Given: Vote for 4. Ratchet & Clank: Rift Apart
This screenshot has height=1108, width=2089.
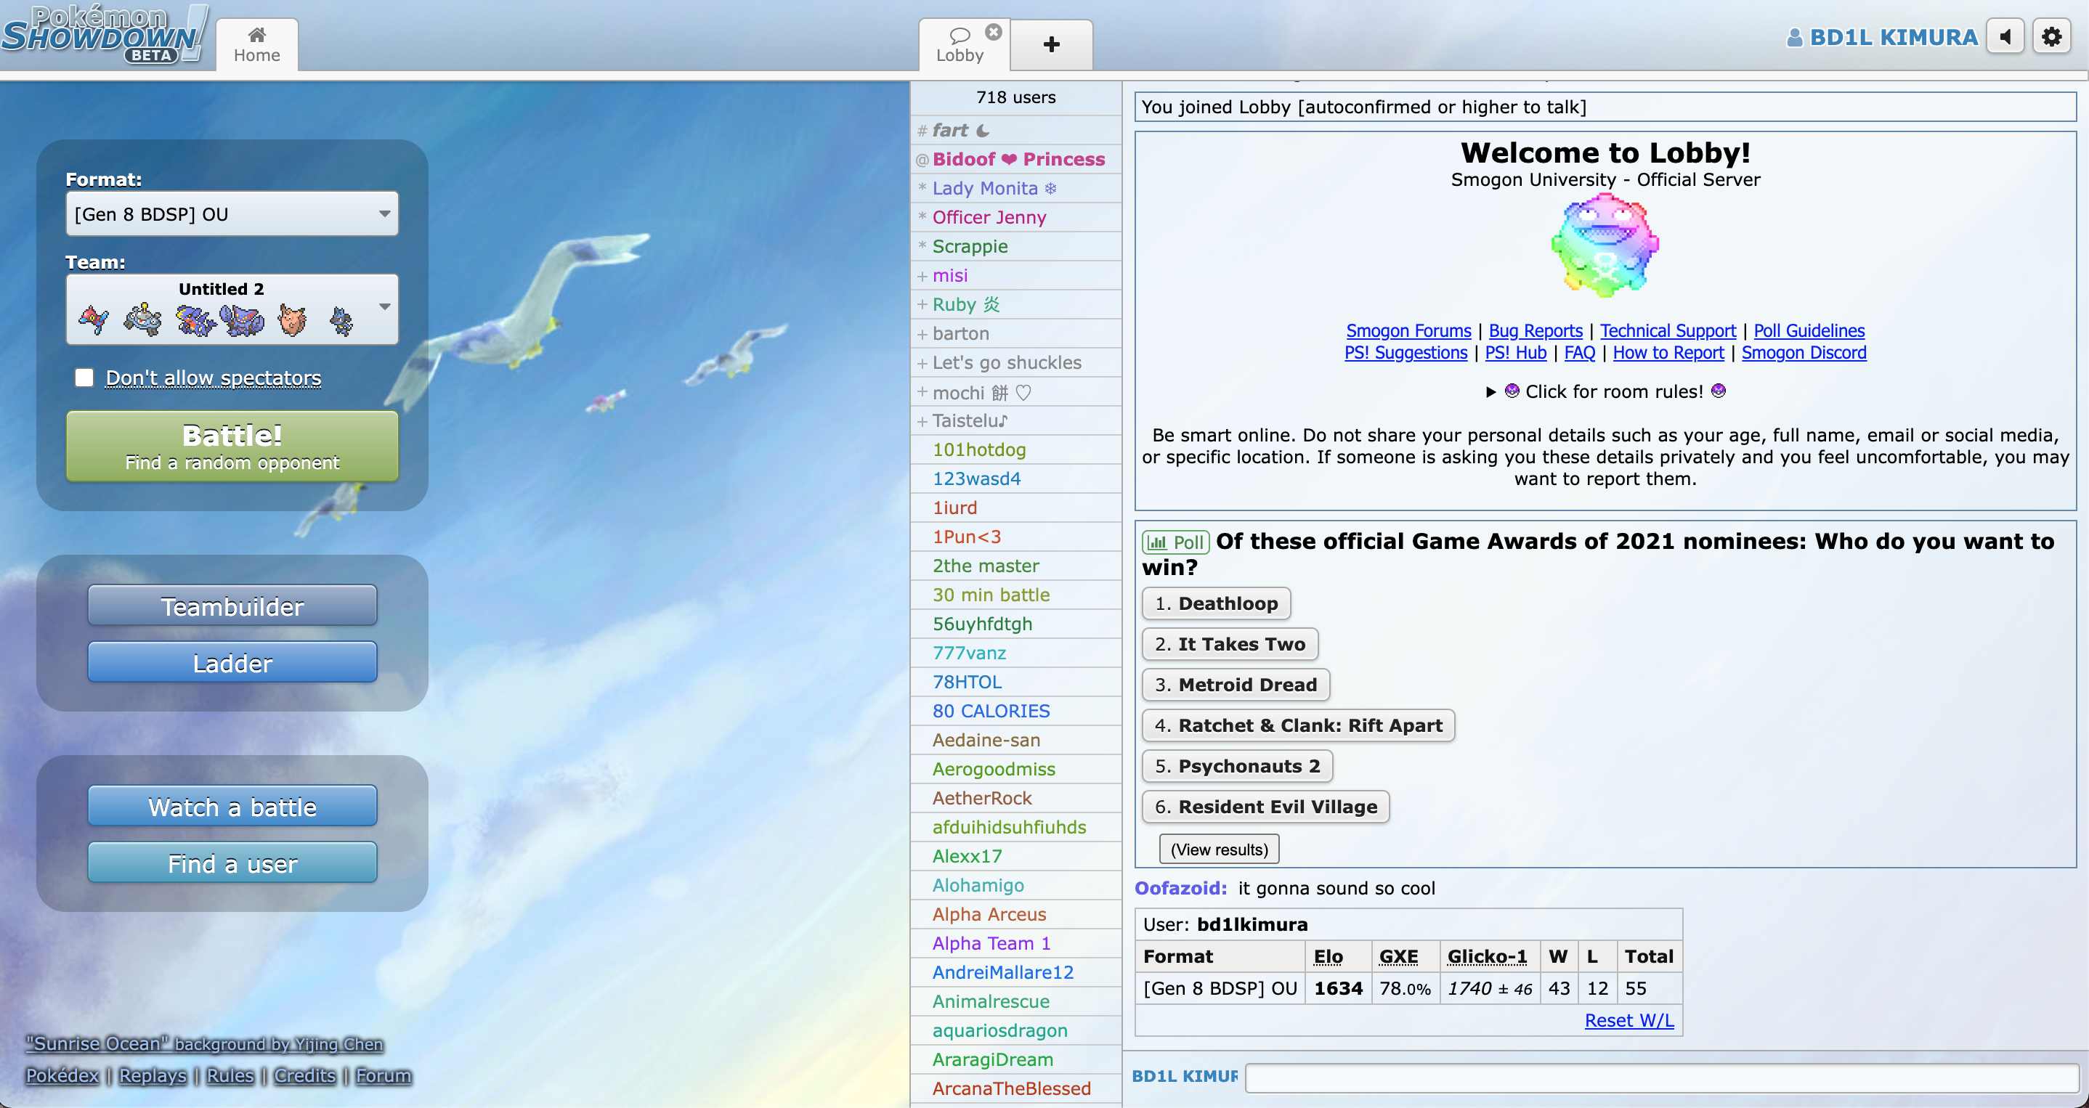Looking at the screenshot, I should pos(1298,725).
